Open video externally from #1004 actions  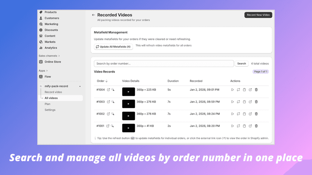(250, 90)
